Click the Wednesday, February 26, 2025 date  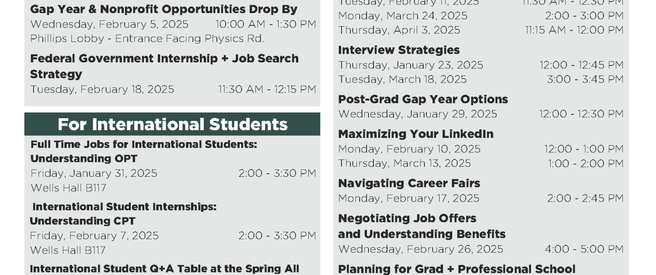tap(421, 249)
